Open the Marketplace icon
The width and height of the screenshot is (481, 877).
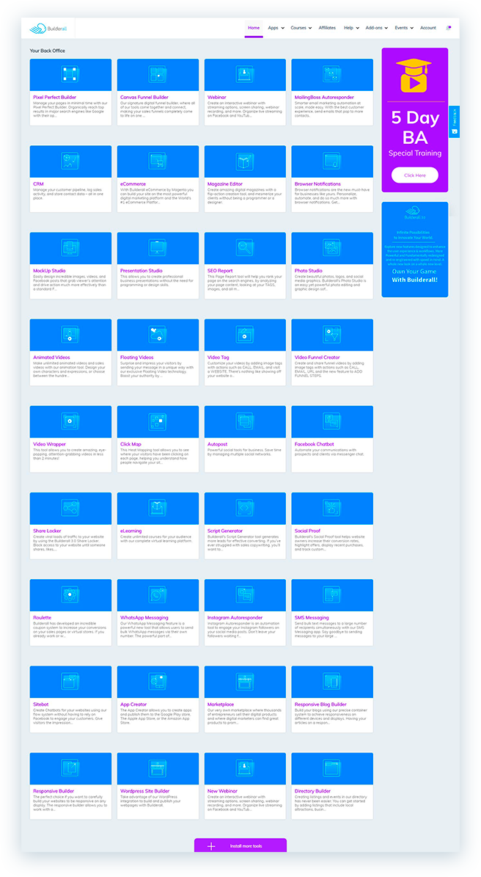tap(245, 680)
